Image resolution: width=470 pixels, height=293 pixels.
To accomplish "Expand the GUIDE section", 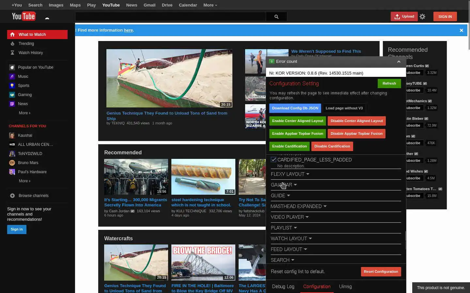I will (x=280, y=196).
